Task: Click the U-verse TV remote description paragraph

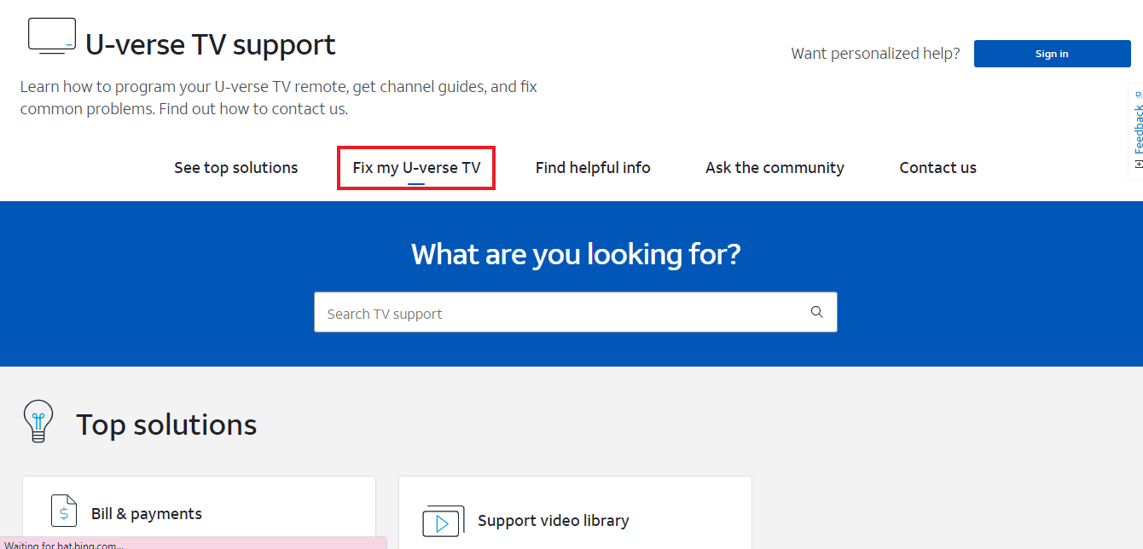Action: click(279, 98)
